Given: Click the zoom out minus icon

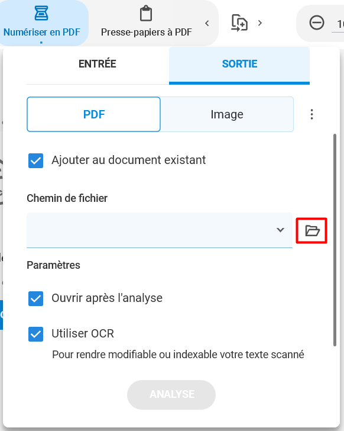Looking at the screenshot, I should [x=317, y=22].
